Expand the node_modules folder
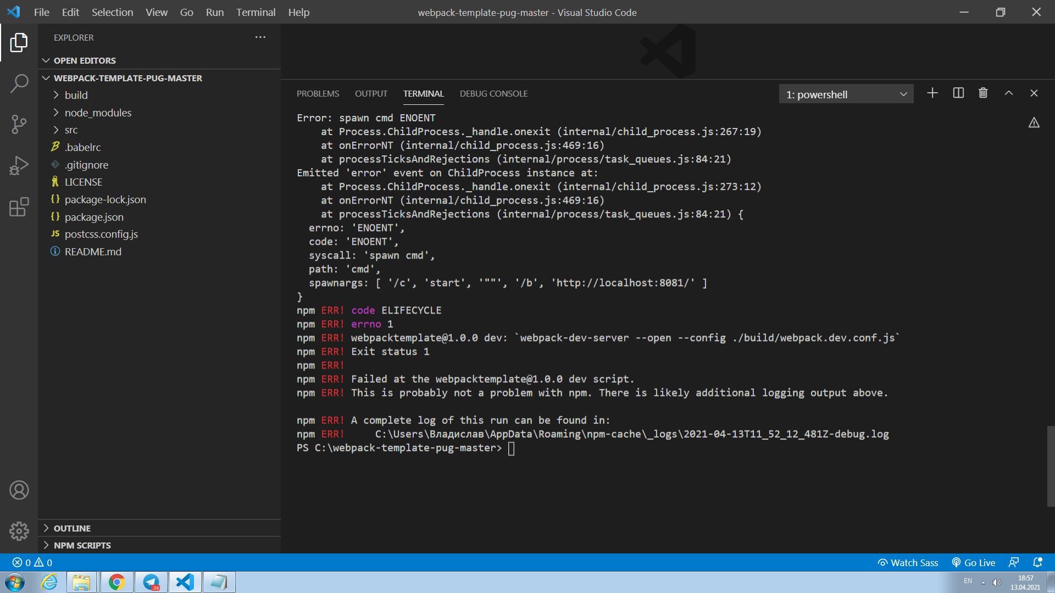The height and width of the screenshot is (593, 1055). [159, 113]
